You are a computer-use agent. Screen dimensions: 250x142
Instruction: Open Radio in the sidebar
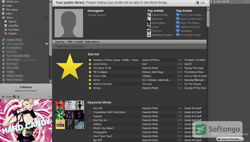point(9,6)
